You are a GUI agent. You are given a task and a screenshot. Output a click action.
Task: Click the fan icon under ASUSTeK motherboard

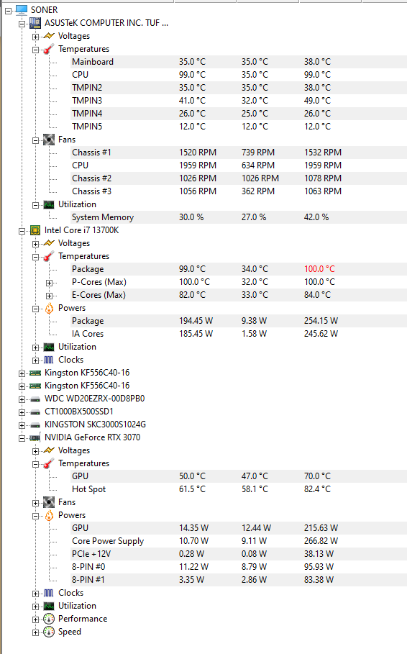(x=49, y=140)
